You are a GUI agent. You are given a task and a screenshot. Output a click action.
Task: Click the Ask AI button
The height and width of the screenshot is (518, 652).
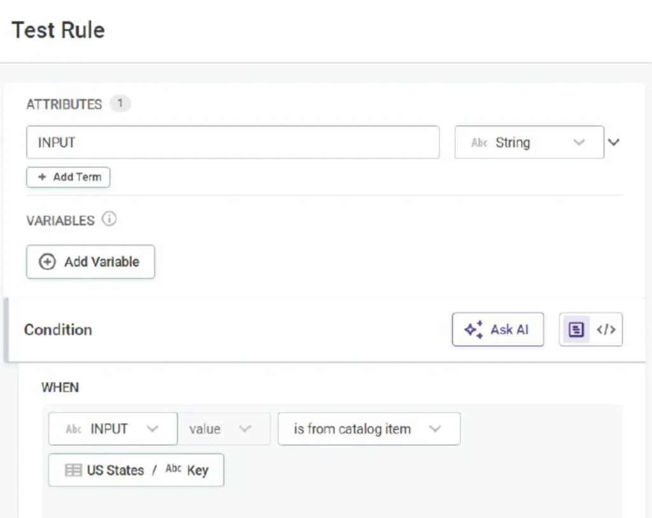click(498, 329)
